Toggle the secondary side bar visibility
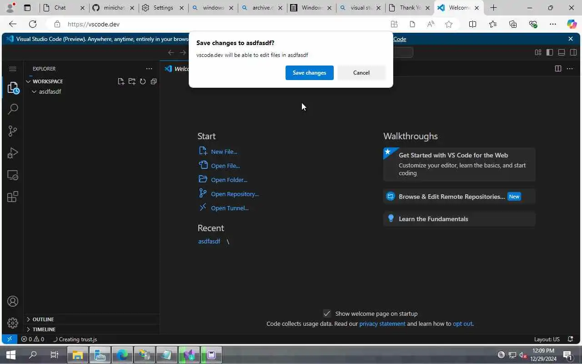 tap(573, 52)
